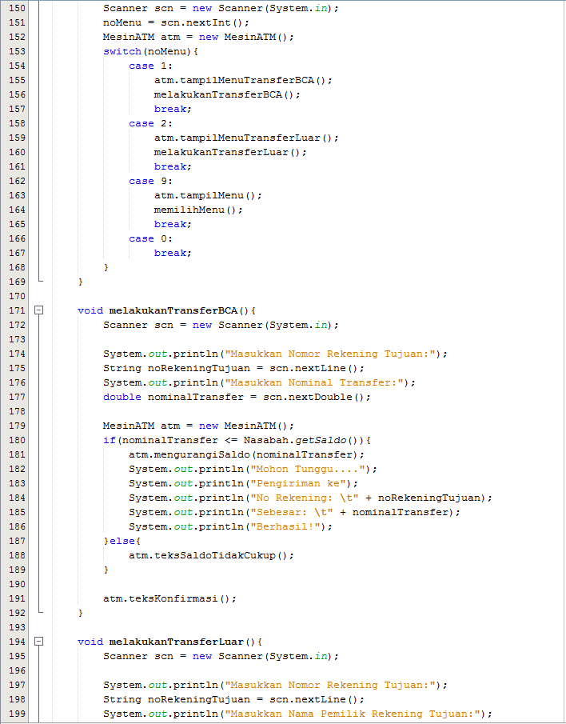Click string "Sebesar: \t" on line 185

(291, 512)
